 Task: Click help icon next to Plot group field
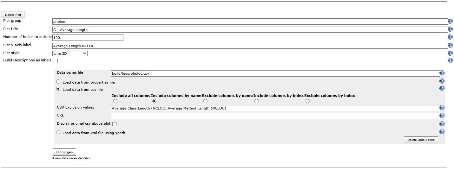click(450, 22)
